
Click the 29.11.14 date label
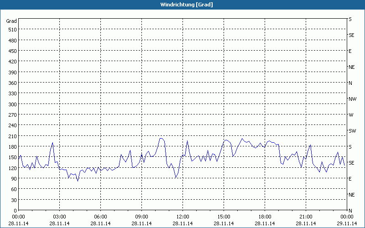347,223
